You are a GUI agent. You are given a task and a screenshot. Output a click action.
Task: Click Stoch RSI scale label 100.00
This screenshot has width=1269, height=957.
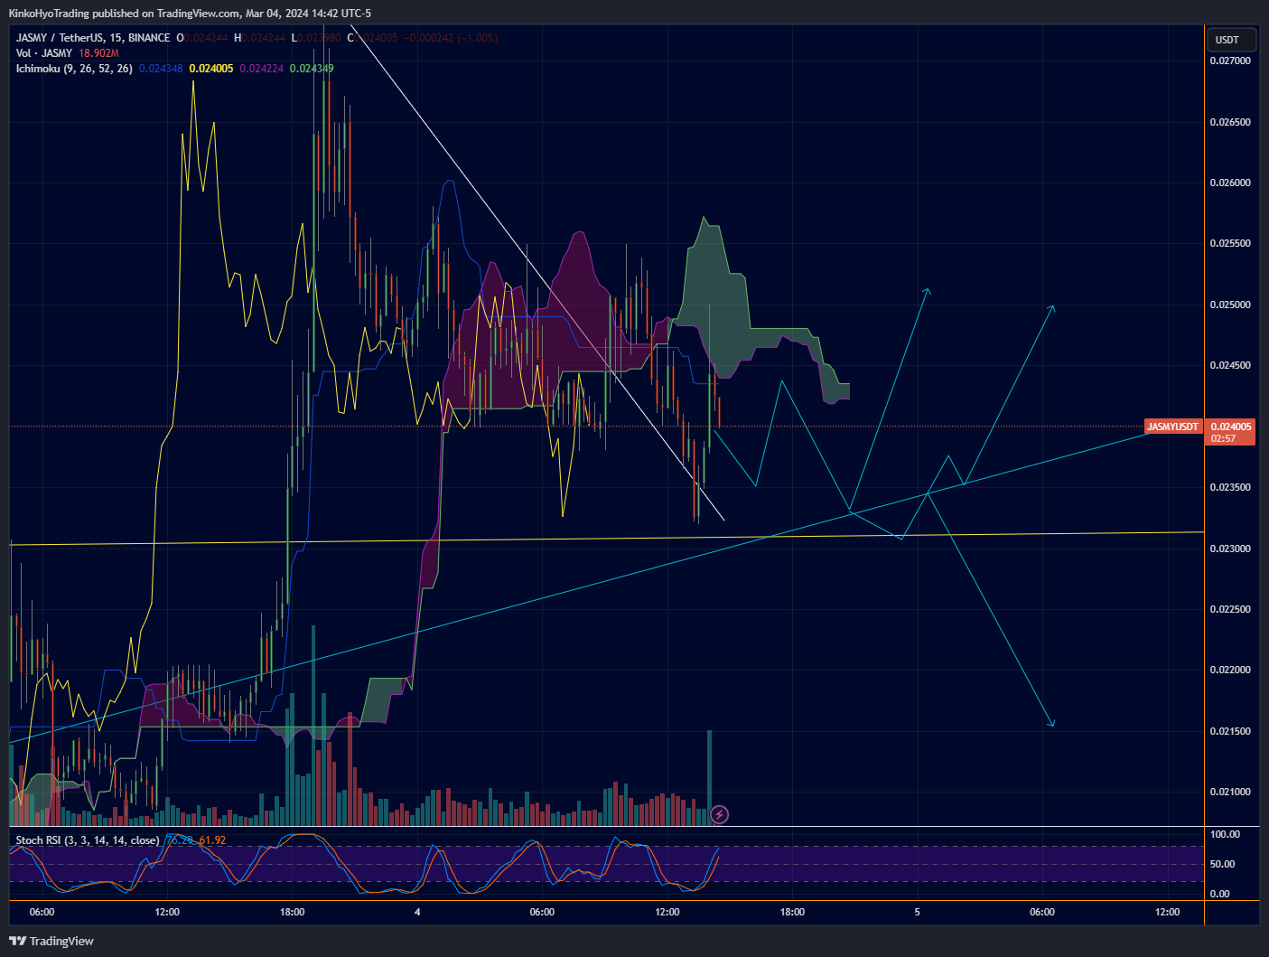point(1225,834)
